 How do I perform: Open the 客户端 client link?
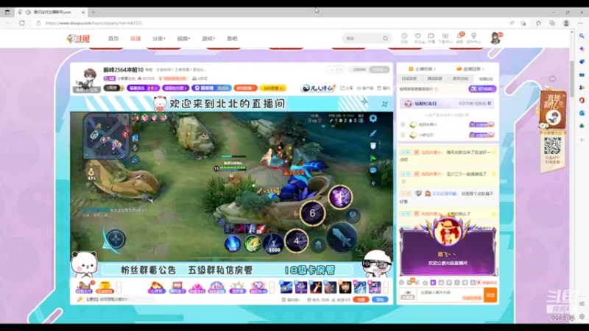365,88
